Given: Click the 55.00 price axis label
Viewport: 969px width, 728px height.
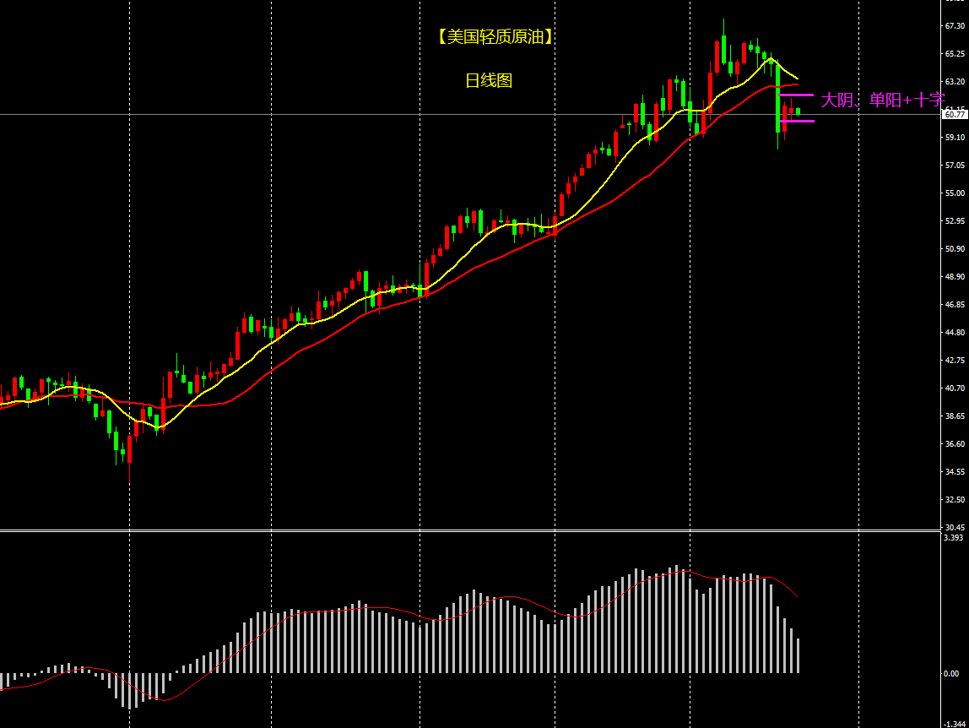Looking at the screenshot, I should click(x=955, y=193).
